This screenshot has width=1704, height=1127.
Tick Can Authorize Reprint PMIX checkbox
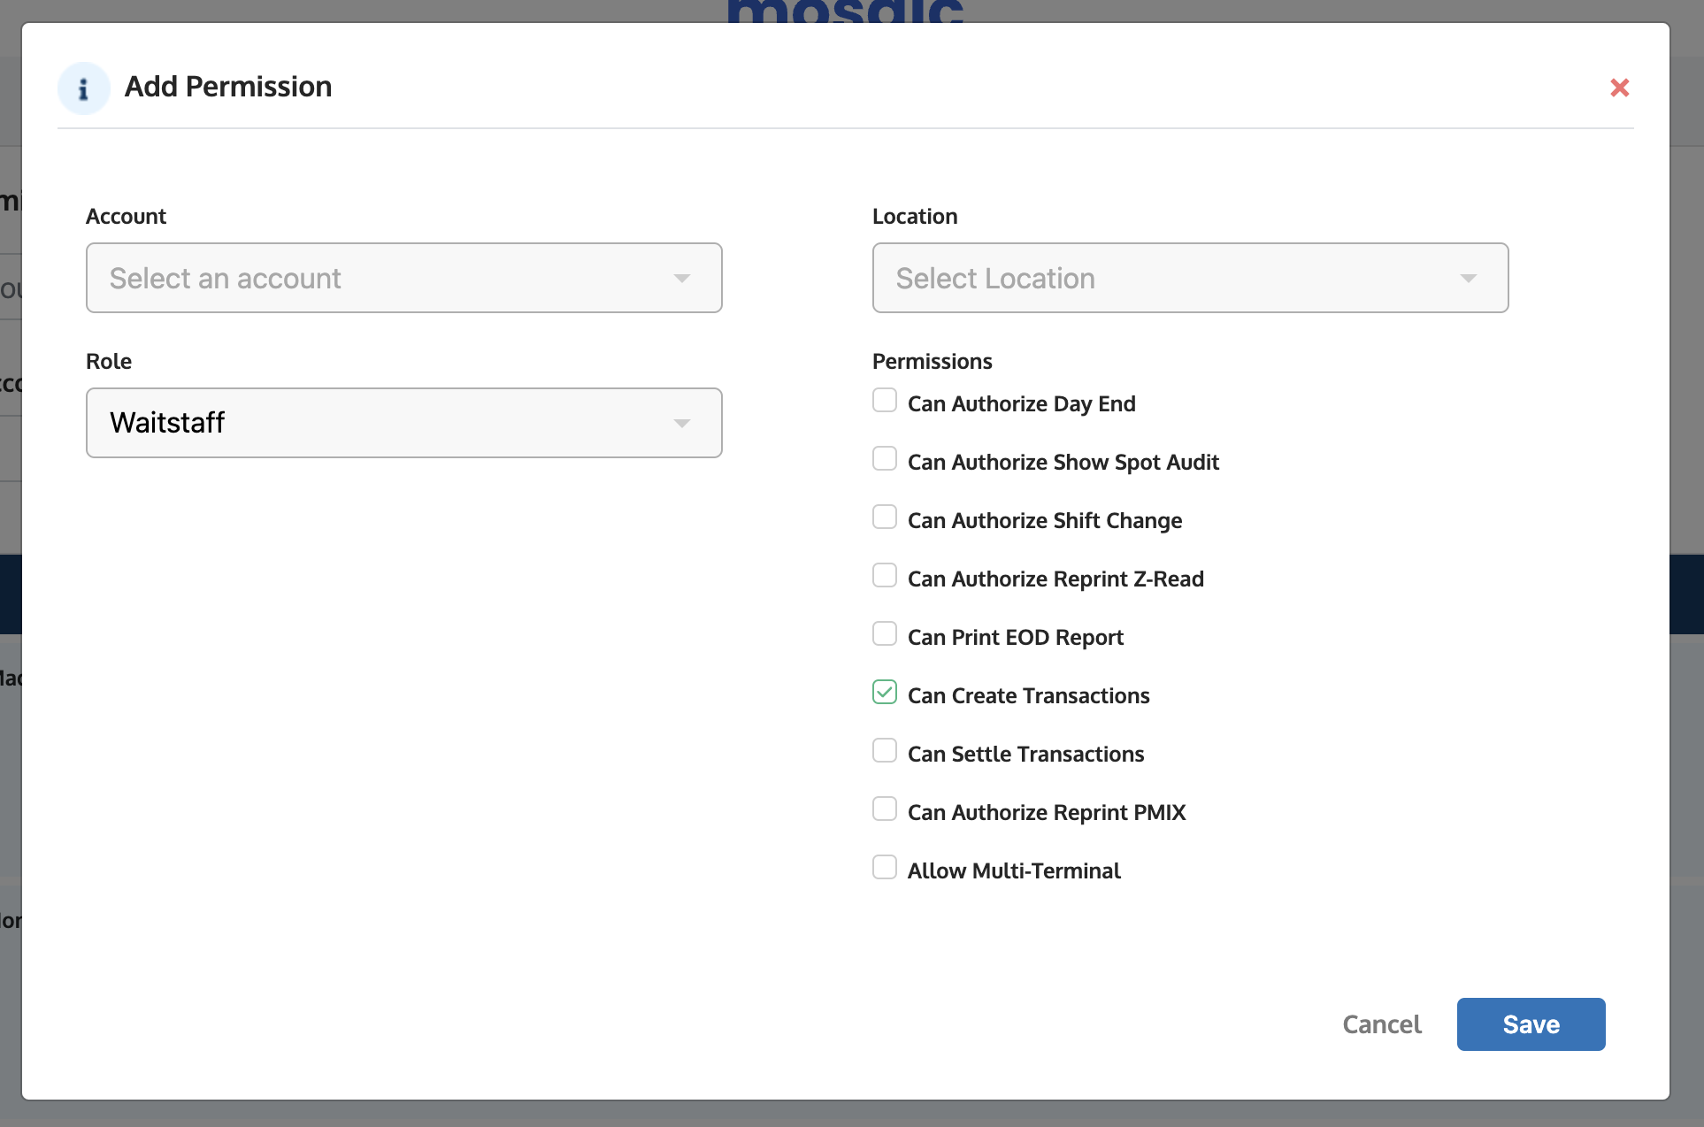[x=884, y=809]
